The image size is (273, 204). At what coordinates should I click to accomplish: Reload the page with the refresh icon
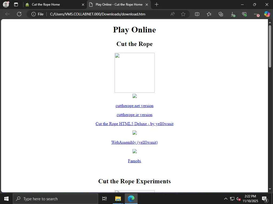(19, 14)
